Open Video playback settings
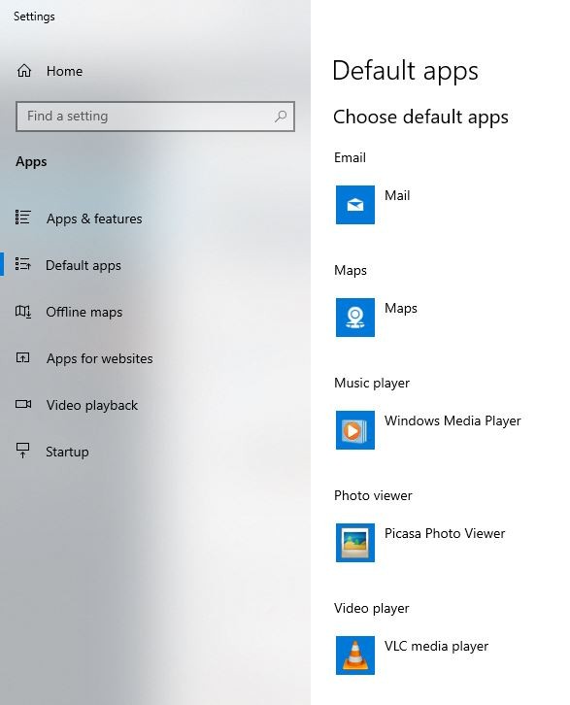570x705 pixels. (91, 405)
